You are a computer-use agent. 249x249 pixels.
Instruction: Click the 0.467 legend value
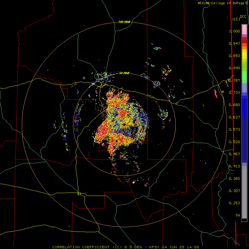234,154
